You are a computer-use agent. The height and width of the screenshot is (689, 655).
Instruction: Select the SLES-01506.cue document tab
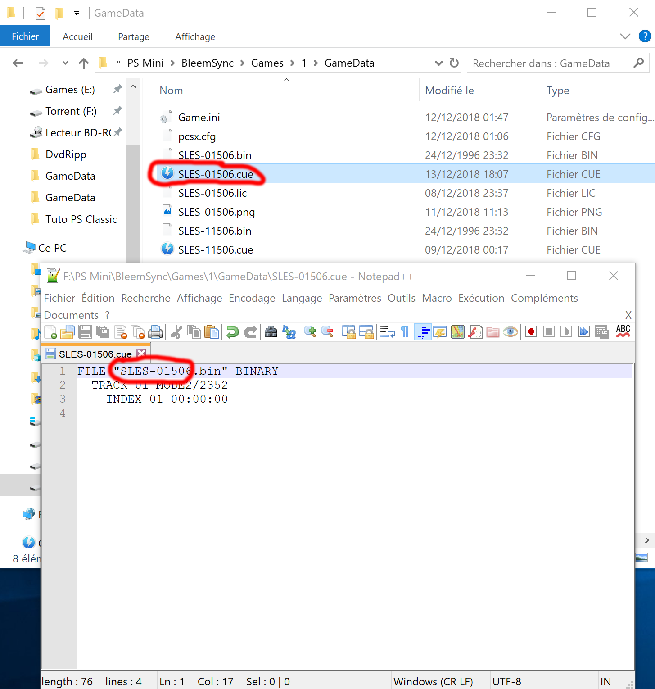pos(95,354)
